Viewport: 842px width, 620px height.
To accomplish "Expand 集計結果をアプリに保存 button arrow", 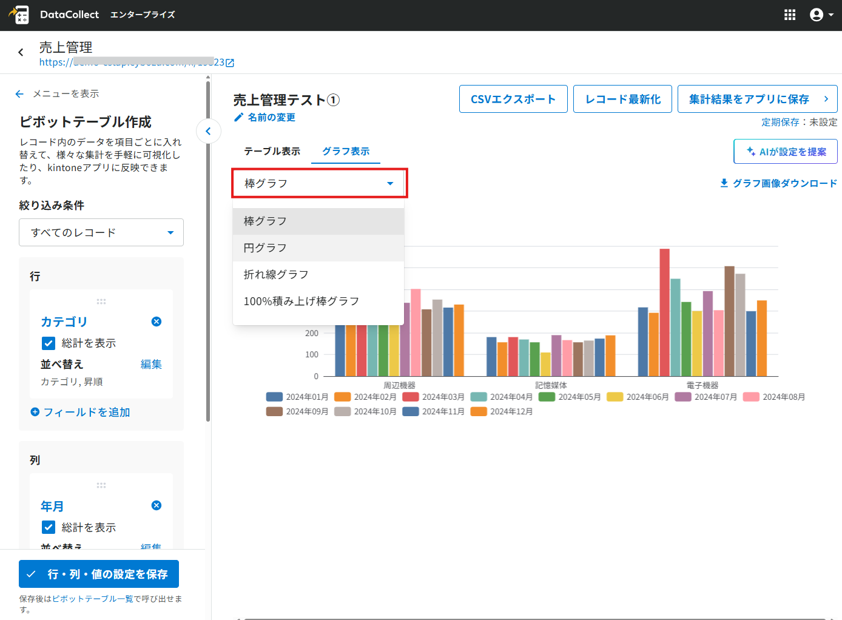I will [826, 99].
